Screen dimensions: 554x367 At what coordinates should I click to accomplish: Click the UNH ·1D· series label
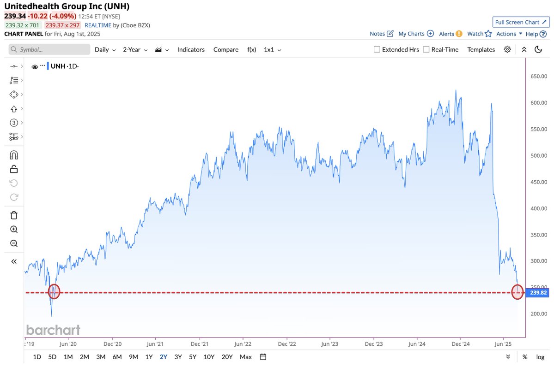[65, 66]
